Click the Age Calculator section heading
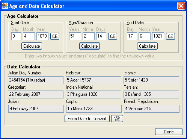 [23, 16]
